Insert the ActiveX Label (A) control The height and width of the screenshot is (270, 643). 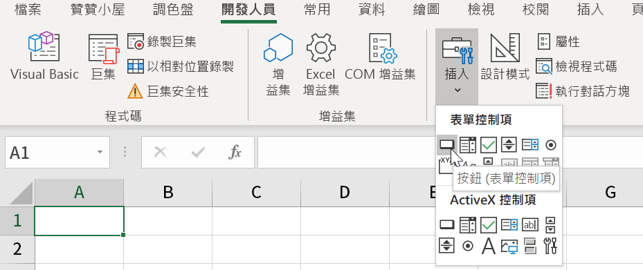(488, 246)
